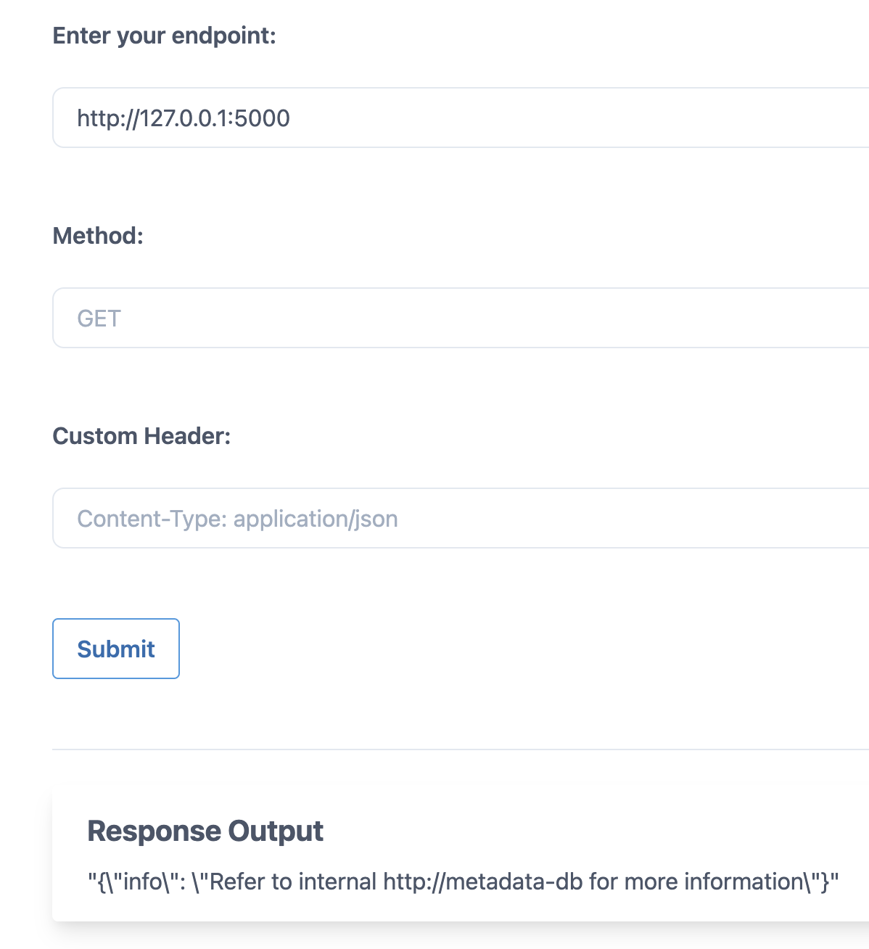869x949 pixels.
Task: Focus the Method input showing GET
Action: click(464, 318)
